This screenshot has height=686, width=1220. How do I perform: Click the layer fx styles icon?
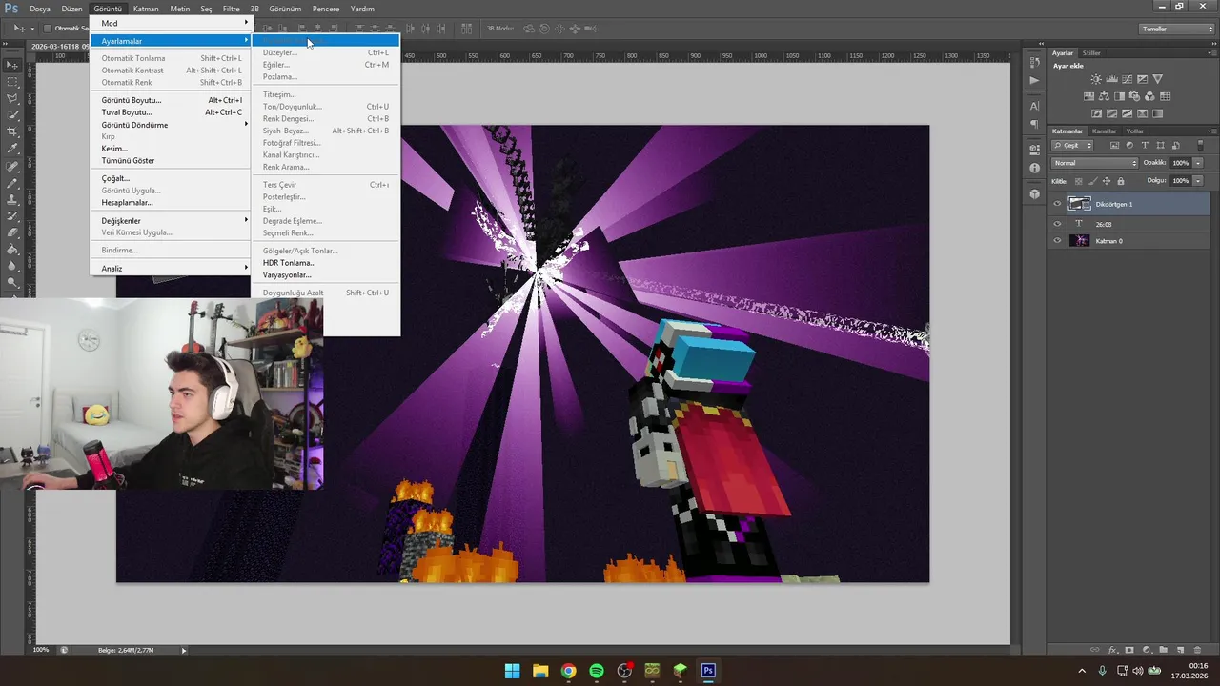[x=1113, y=650]
